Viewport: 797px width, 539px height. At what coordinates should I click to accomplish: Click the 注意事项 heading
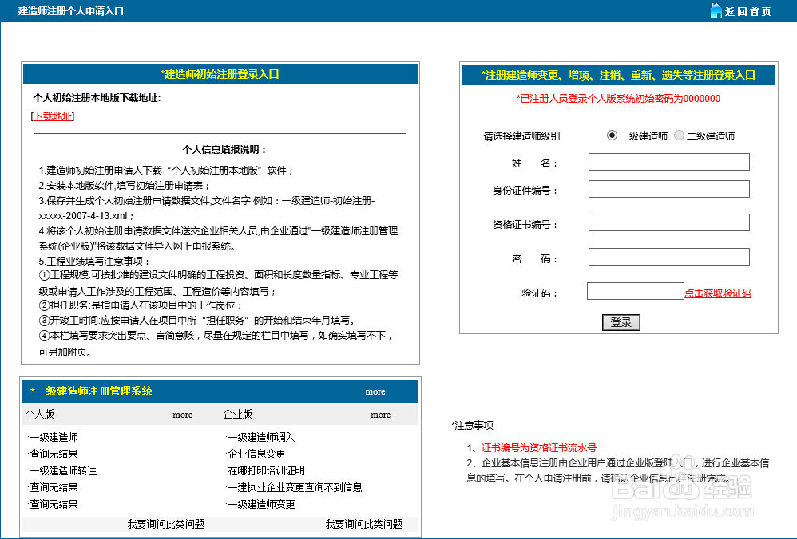point(472,425)
